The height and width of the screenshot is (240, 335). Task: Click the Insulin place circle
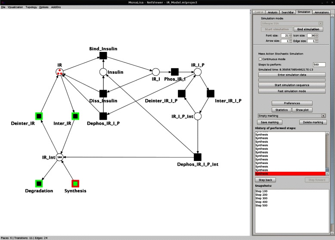point(103,72)
